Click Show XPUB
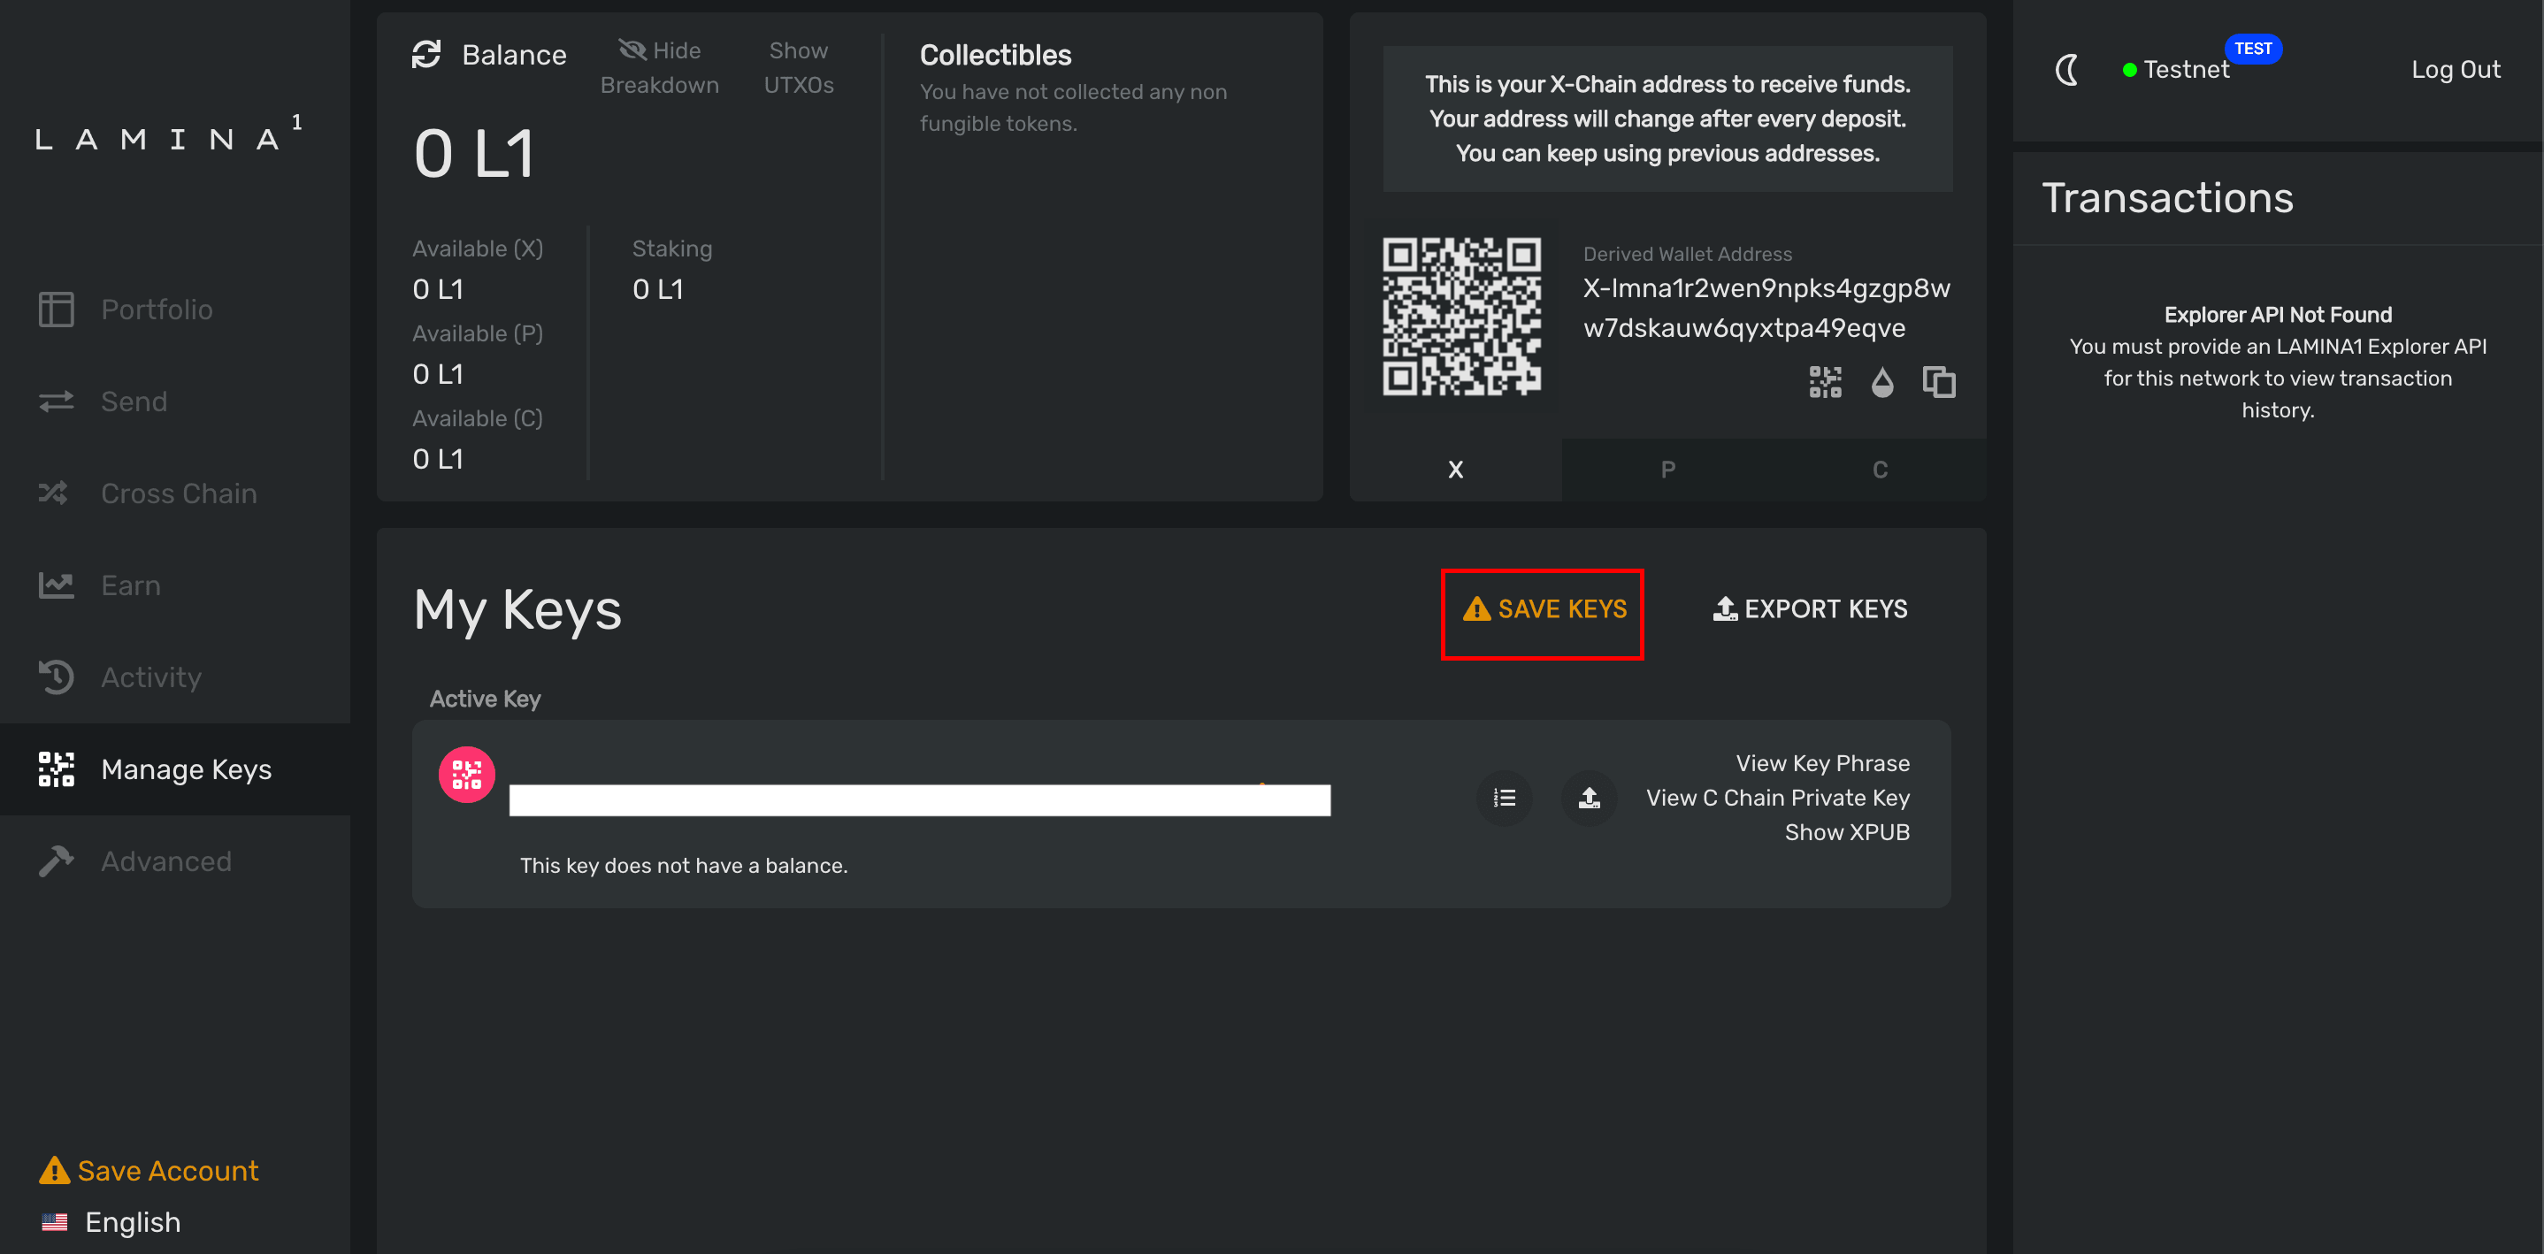 [x=1847, y=832]
